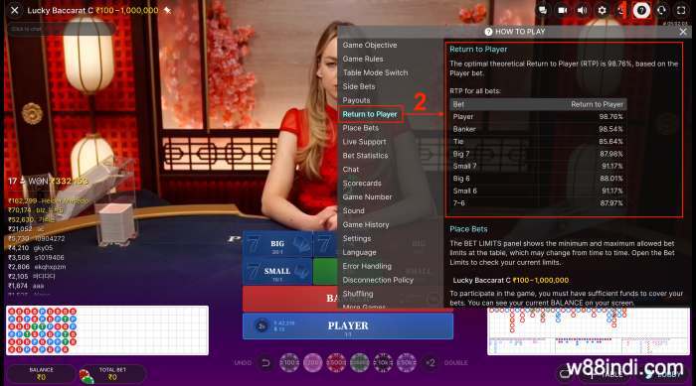The height and width of the screenshot is (386, 696).
Task: Click the TOTAL BET display
Action: coord(112,373)
